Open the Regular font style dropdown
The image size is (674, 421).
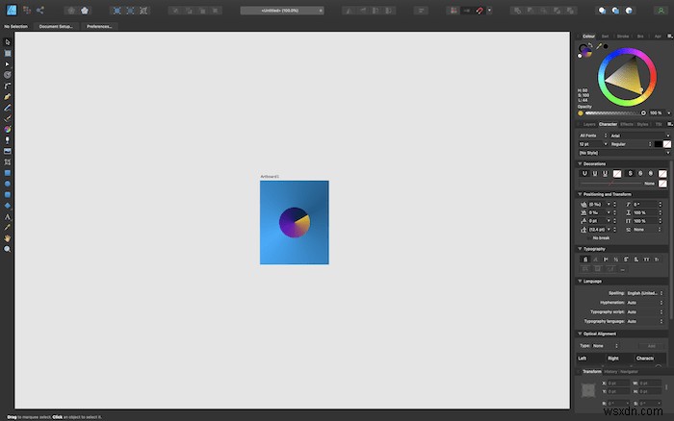tap(631, 144)
